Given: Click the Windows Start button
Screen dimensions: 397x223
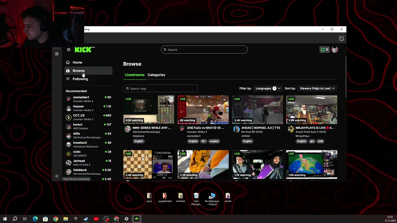Looking at the screenshot, I should [5, 219].
